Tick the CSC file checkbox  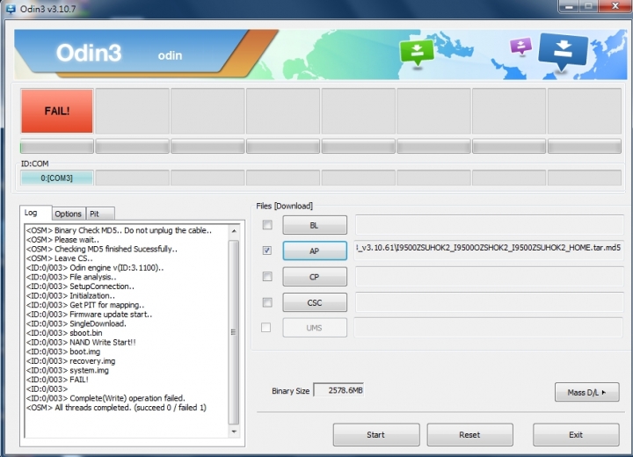click(x=267, y=302)
